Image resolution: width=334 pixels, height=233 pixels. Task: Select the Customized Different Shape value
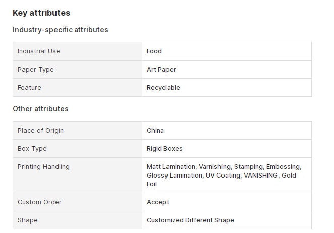(190, 220)
